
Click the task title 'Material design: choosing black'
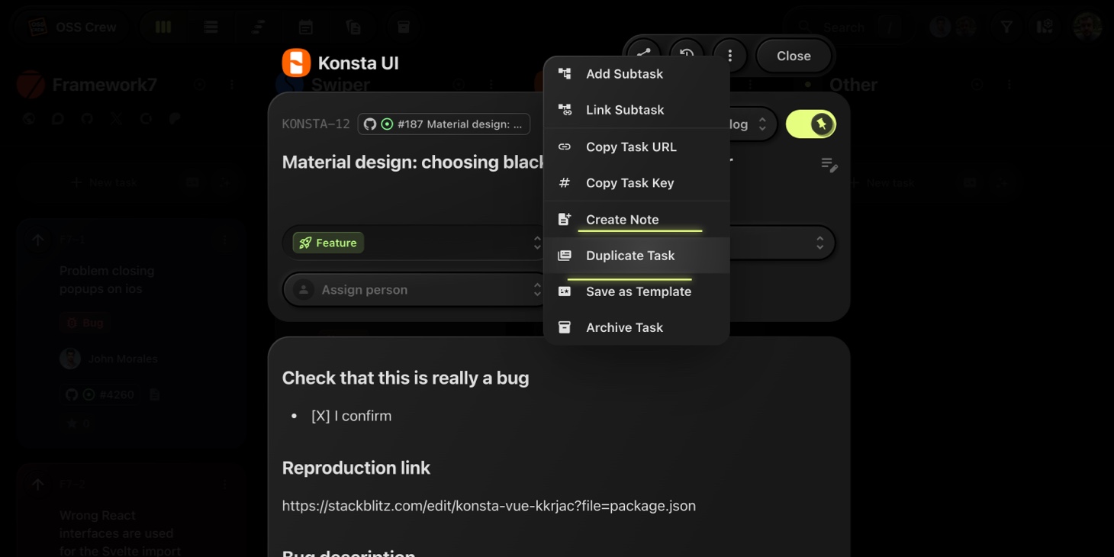412,163
